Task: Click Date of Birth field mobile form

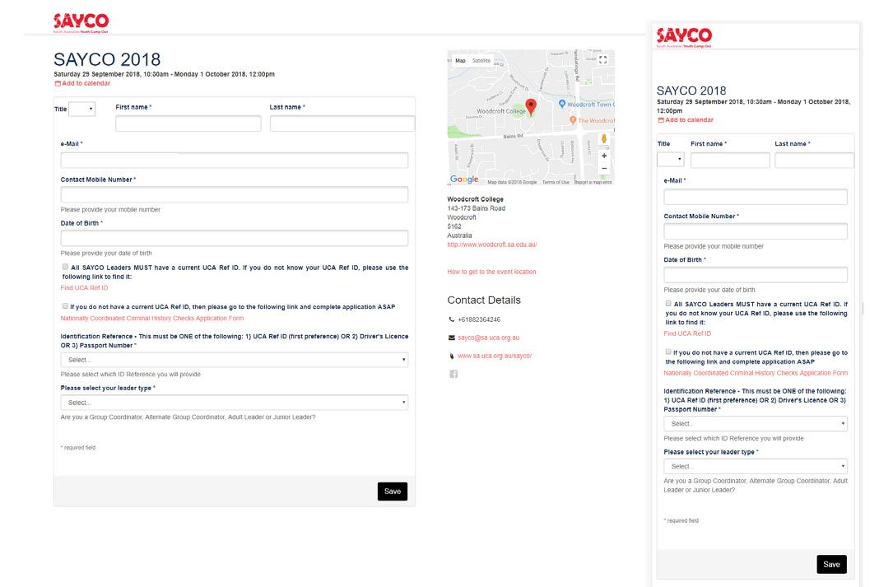Action: [x=756, y=275]
